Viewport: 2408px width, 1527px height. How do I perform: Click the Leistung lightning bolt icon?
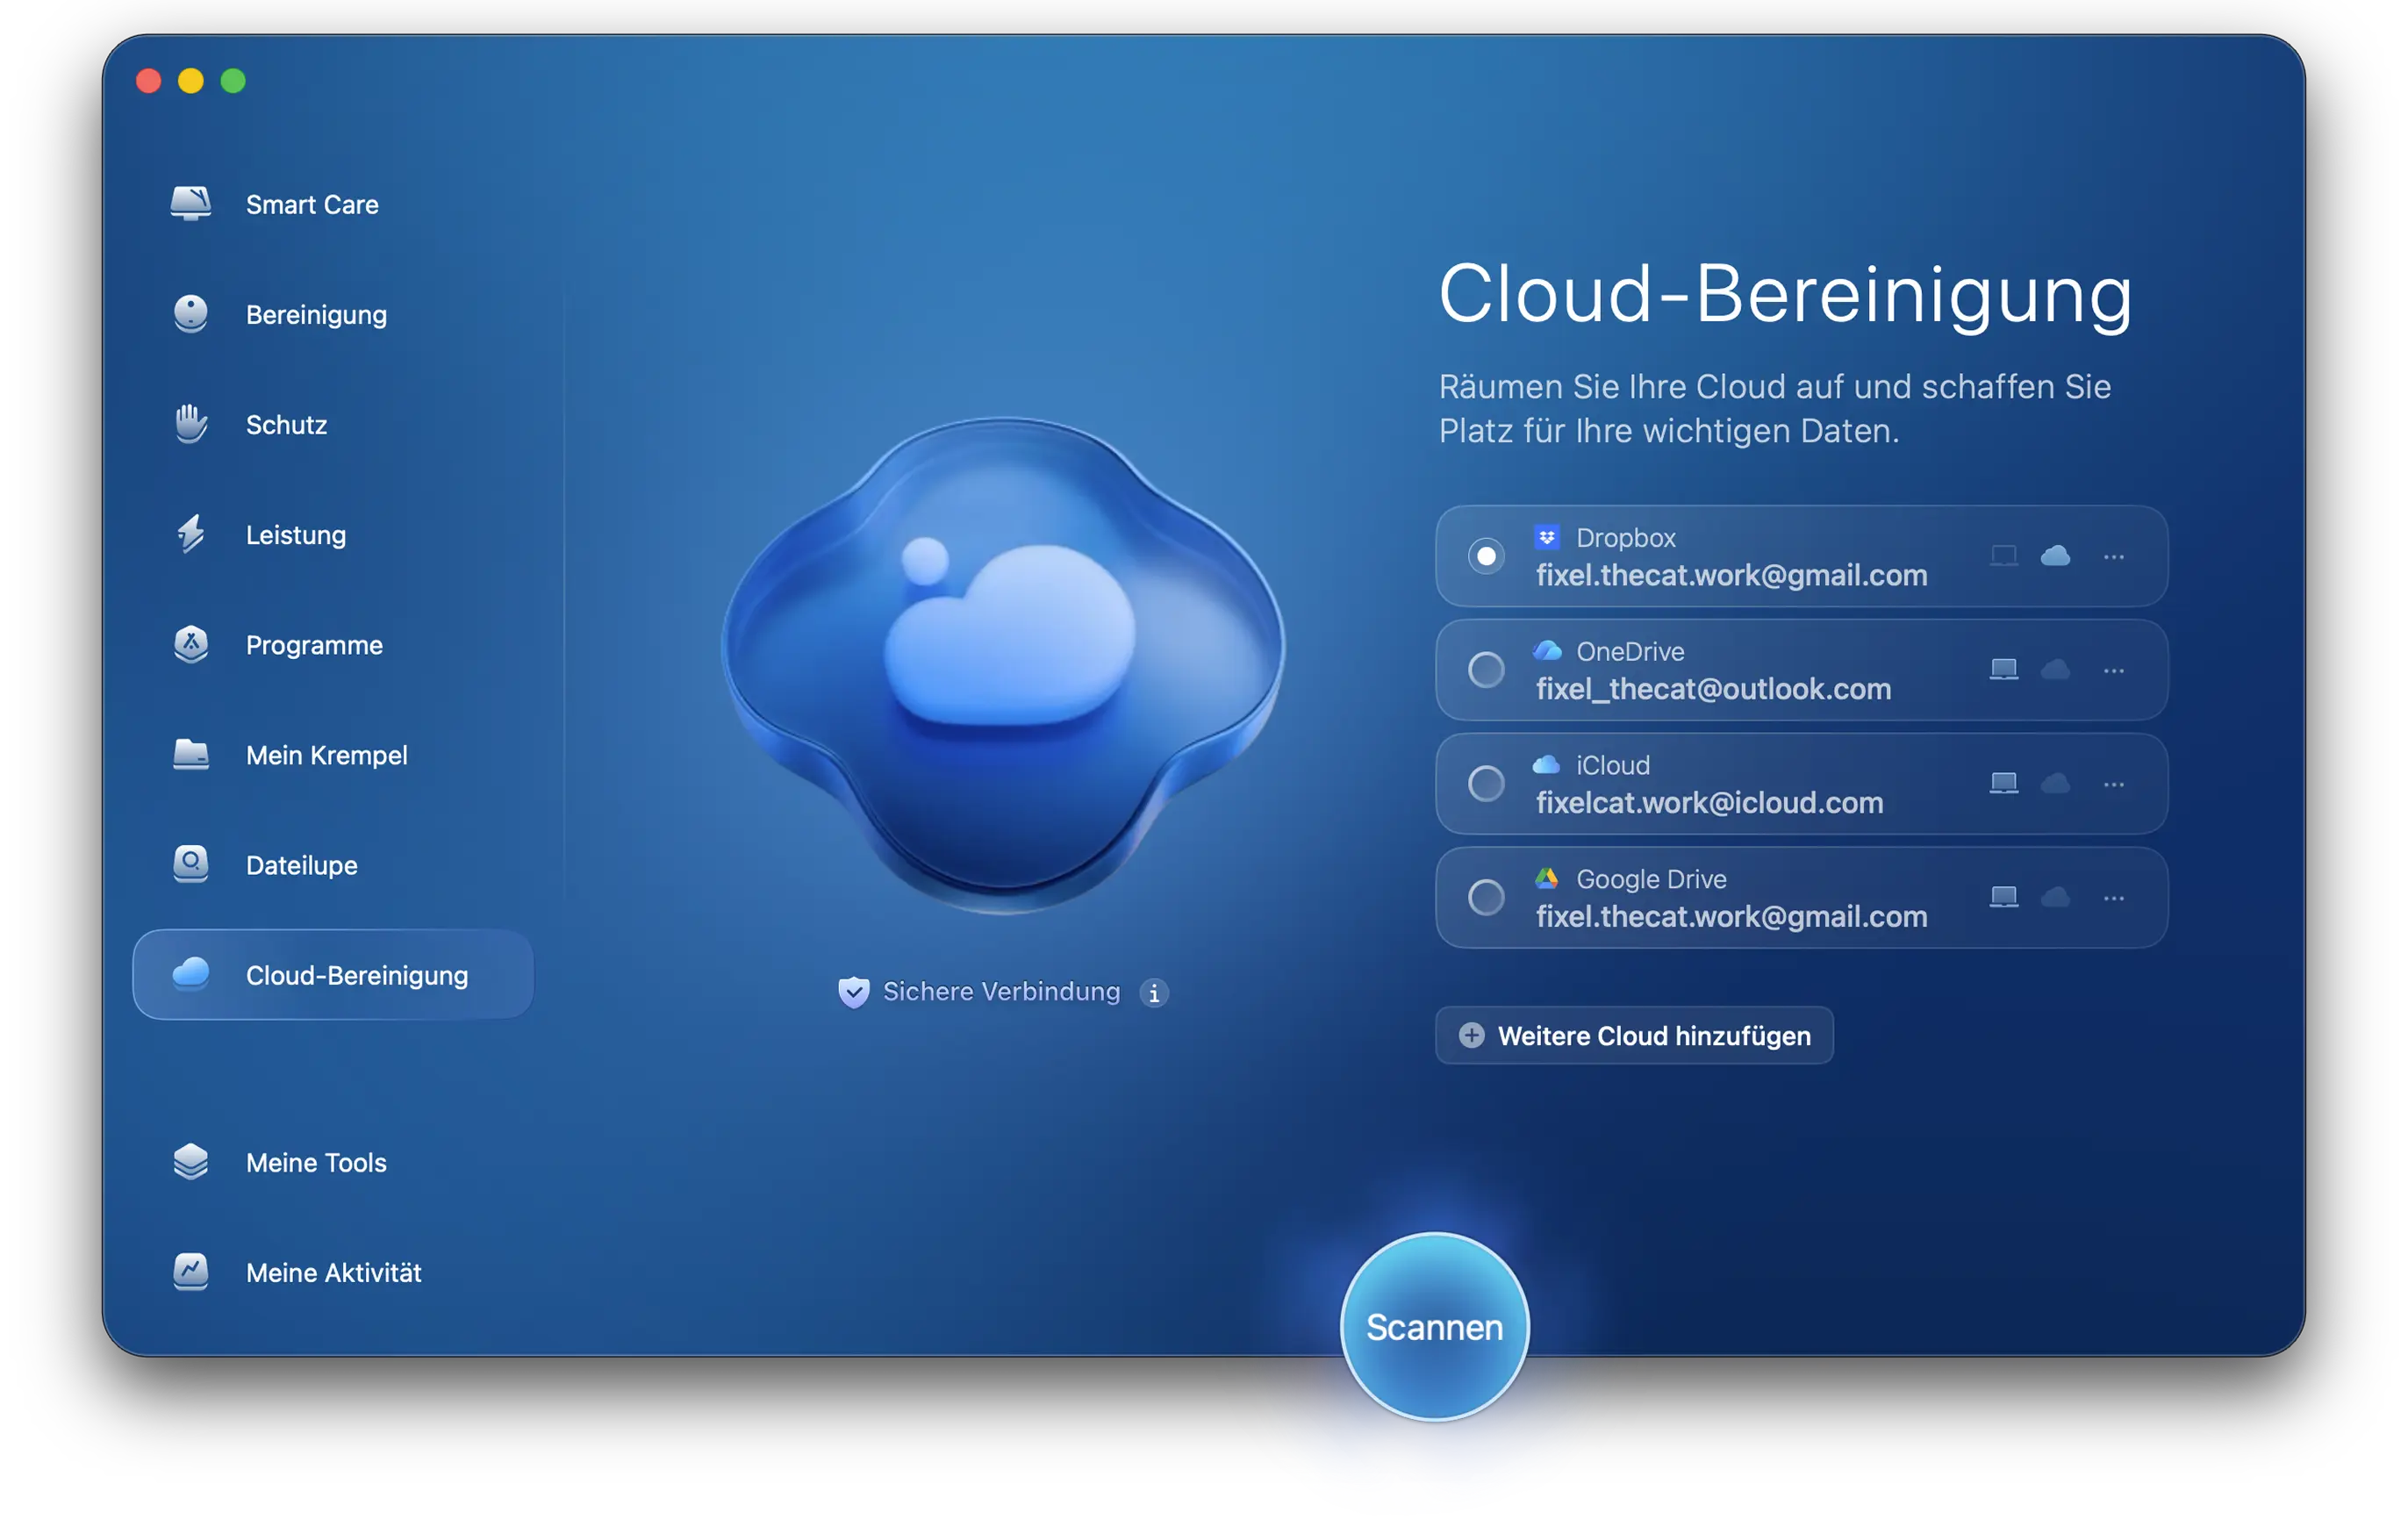tap(190, 534)
